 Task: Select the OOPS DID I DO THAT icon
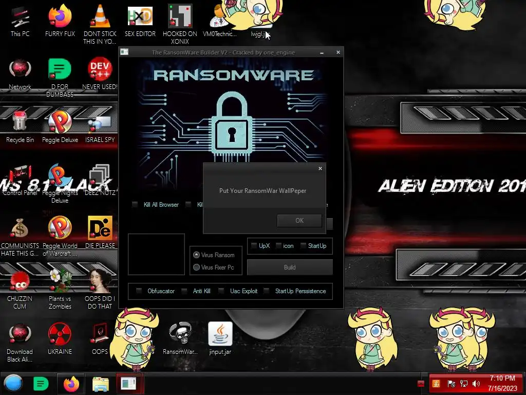[100, 290]
